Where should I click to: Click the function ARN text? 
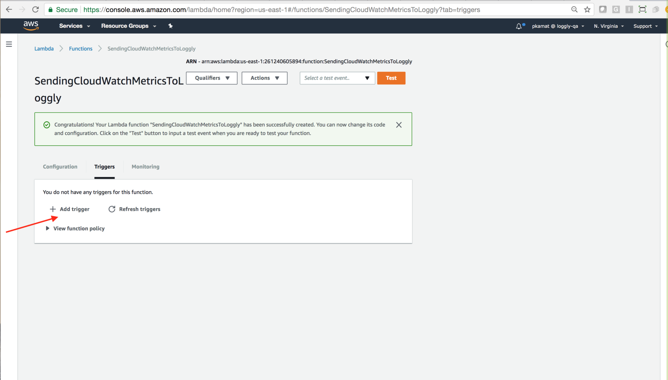click(299, 61)
